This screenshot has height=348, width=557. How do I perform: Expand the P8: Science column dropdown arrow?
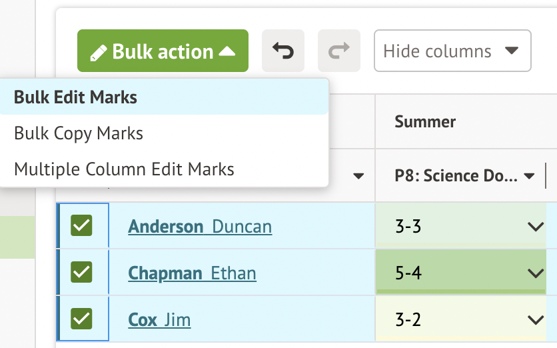pos(530,177)
